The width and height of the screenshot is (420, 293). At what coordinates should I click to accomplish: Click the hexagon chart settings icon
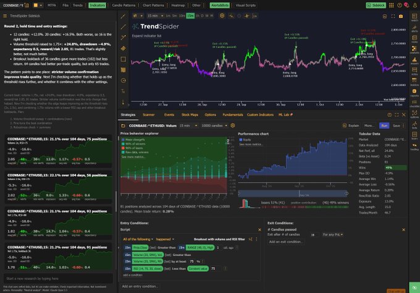click(222, 16)
